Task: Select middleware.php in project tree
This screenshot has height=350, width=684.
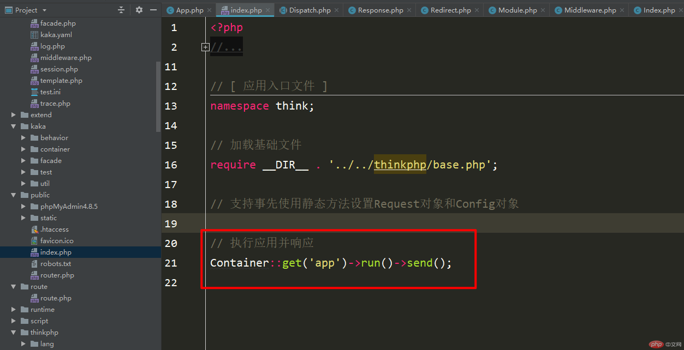Action: click(66, 58)
